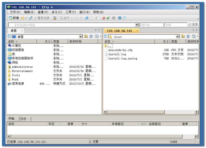Click remote pane horizontal scrollbar right arrow
Image resolution: width=206 pixels, height=148 pixels.
(196, 112)
